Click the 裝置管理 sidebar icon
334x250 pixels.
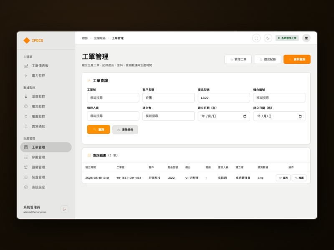coord(26,177)
